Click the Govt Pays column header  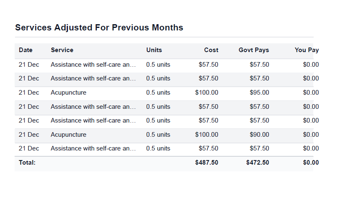coord(254,50)
